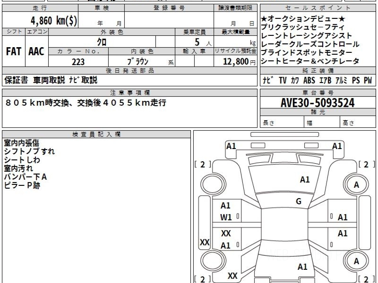Select inspector note シートしわ
This screenshot has height=283, width=378.
point(22,160)
